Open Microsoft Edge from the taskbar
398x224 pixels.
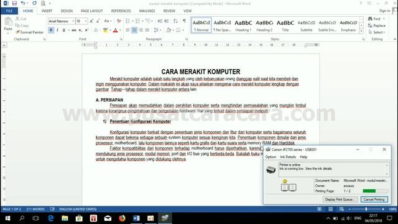pos(51,218)
